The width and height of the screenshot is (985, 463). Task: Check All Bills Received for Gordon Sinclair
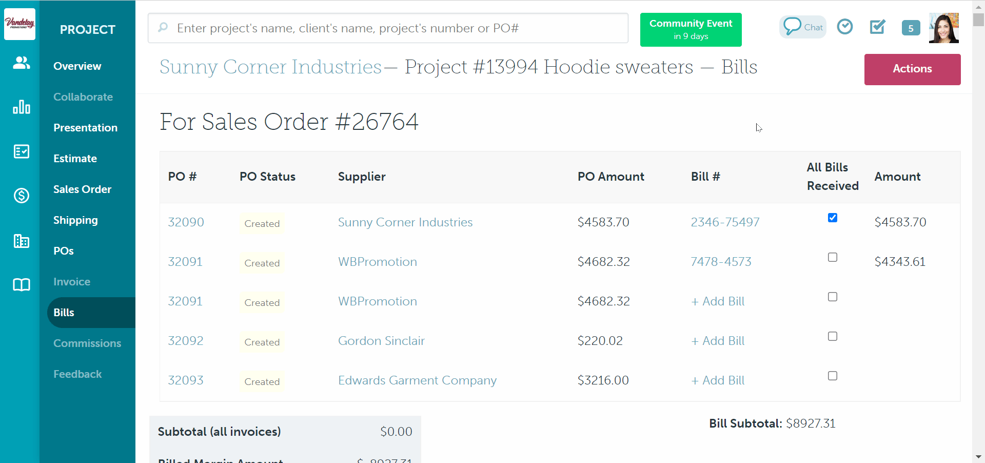(x=832, y=336)
